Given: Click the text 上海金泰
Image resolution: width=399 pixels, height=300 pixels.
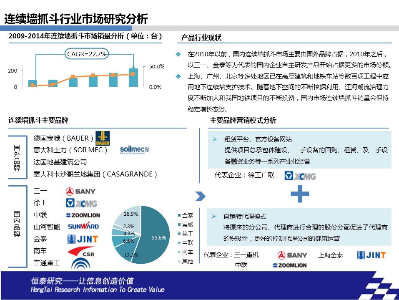Looking at the screenshot, I should click(x=331, y=255).
